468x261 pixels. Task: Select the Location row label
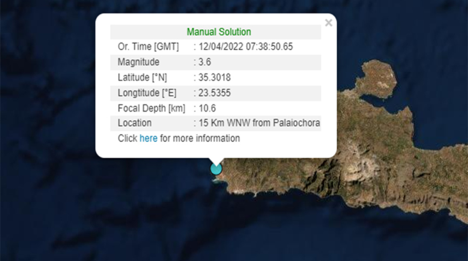[x=135, y=123]
